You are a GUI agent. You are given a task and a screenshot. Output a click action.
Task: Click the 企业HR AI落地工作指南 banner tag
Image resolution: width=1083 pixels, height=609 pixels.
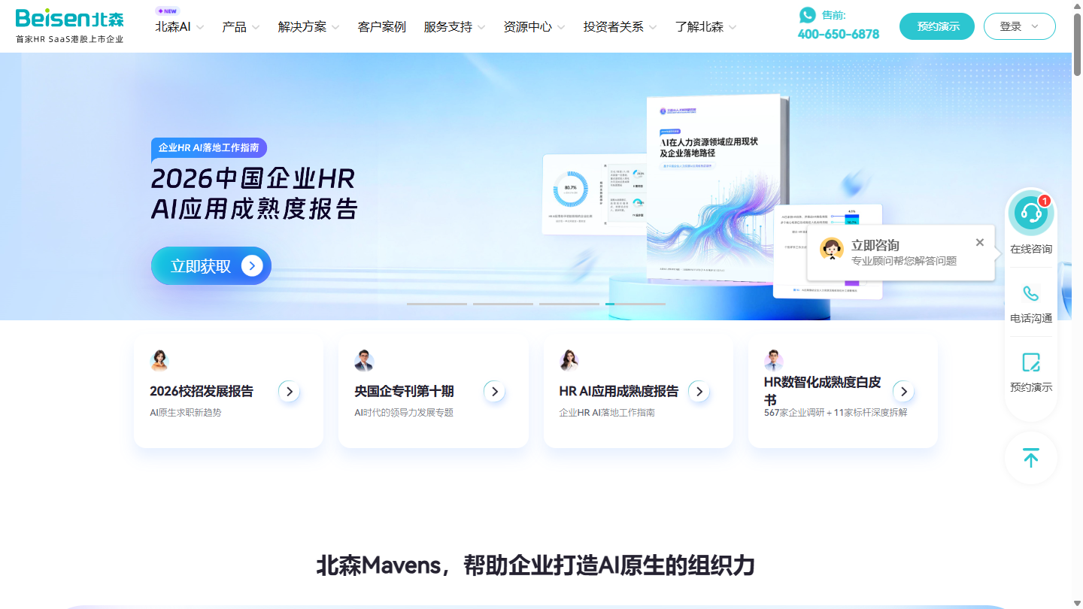[x=209, y=147]
